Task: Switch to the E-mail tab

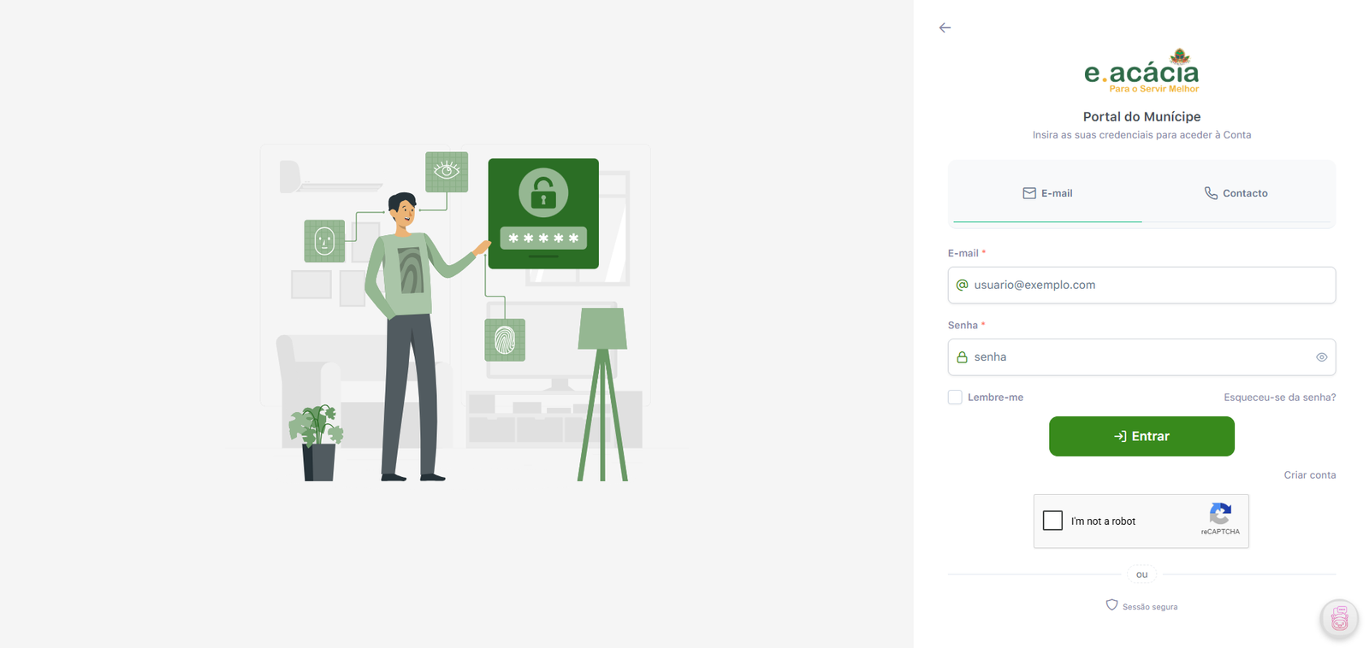Action: (x=1047, y=193)
